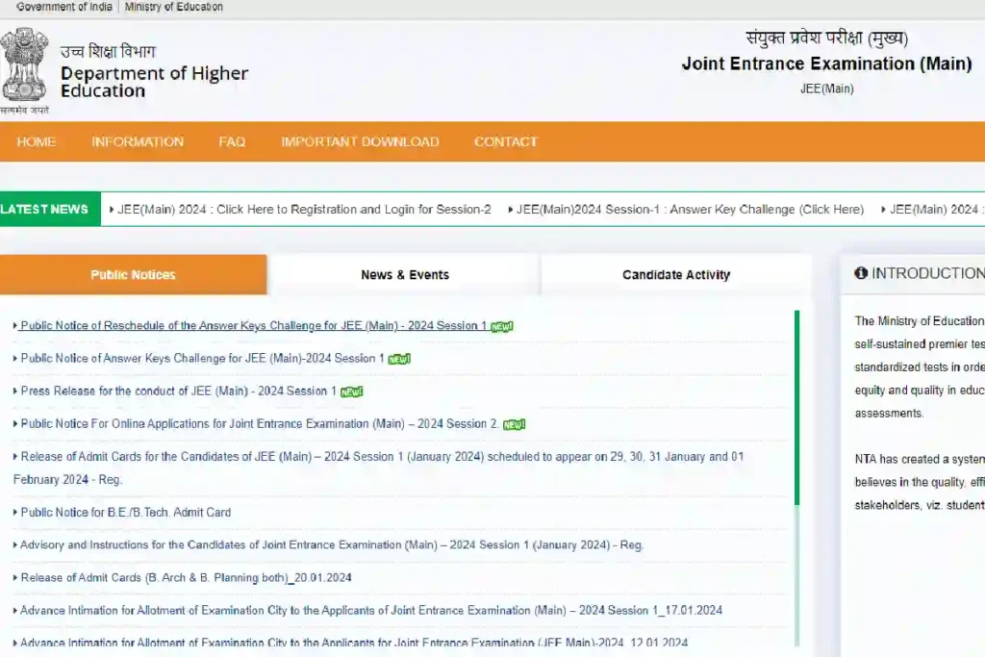Click the green notices list scrollbar
Viewport: 985px width, 657px height.
tap(797, 408)
